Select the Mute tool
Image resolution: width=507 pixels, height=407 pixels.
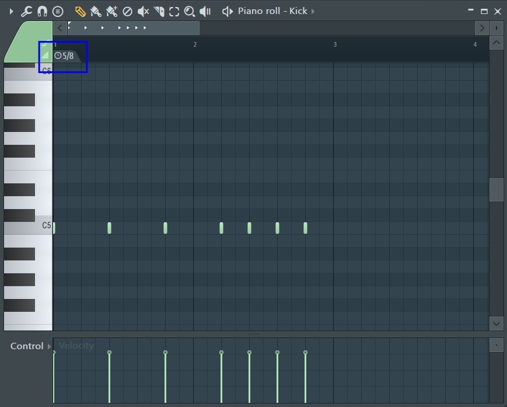click(x=142, y=11)
